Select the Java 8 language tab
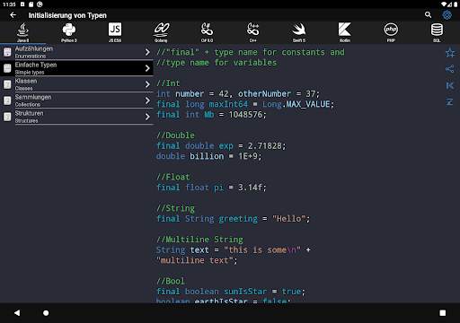 (23, 32)
